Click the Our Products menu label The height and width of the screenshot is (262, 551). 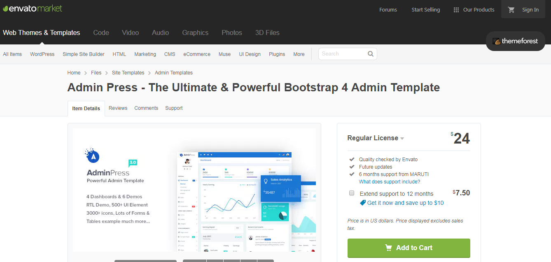479,10
